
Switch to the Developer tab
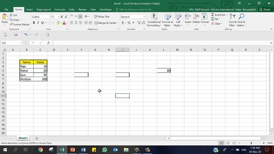coord(106,9)
